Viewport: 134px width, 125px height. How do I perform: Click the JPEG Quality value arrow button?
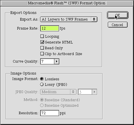point(94,92)
